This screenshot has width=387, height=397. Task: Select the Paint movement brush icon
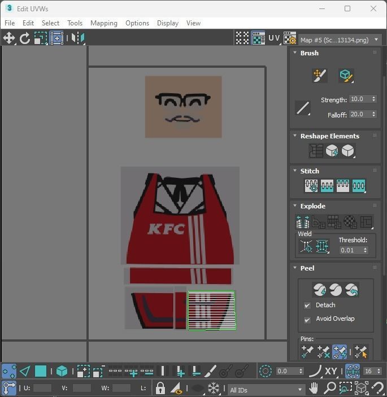pos(320,76)
